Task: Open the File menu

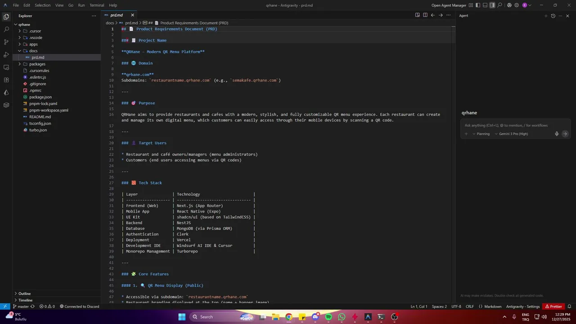Action: 16,5
